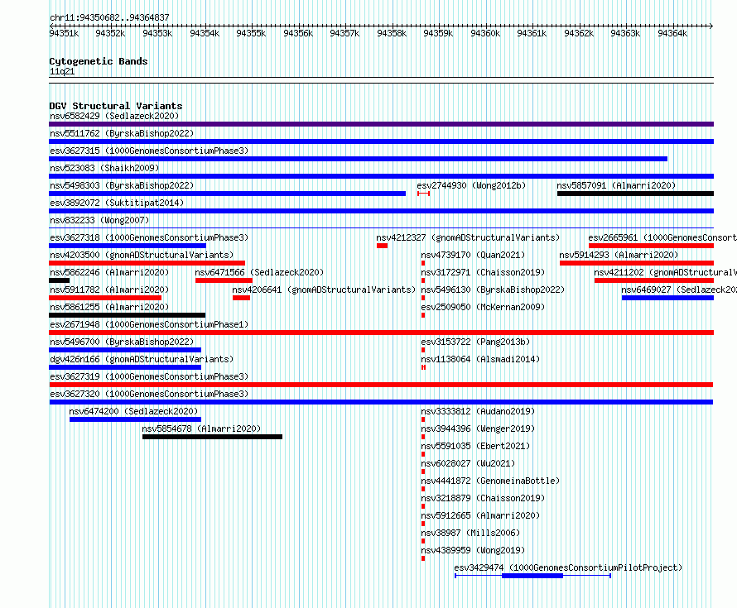Select esv3627318 (1000GenomesConsortiumPhase3) label
The width and height of the screenshot is (737, 608).
pyautogui.click(x=149, y=237)
